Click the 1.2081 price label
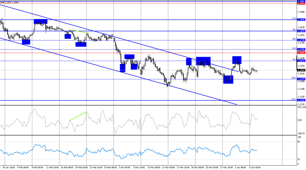 coord(301,1)
